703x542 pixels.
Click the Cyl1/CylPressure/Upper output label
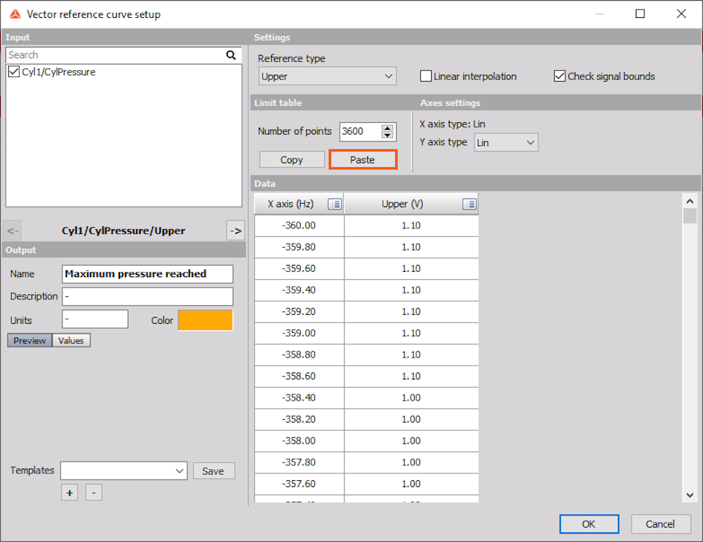124,231
